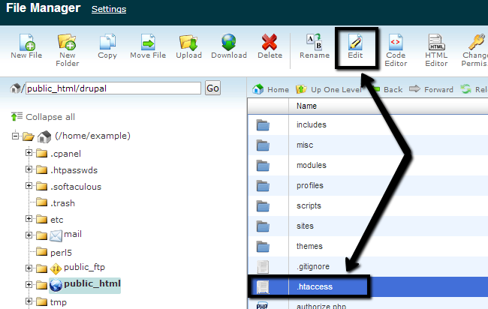This screenshot has height=309, width=488.
Task: Select the authorize.php file row
Action: point(368,303)
